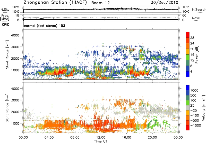The height and width of the screenshot is (143, 206).
Task: Click the 'Power [dB]' color bar label
Action: click(x=196, y=54)
